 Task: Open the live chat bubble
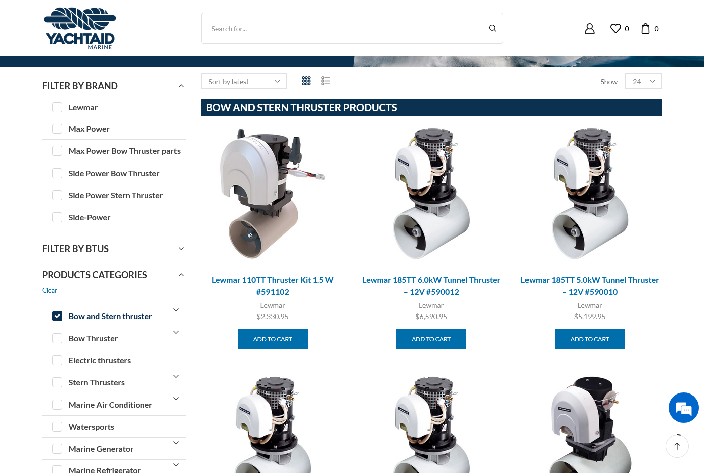[x=683, y=408]
